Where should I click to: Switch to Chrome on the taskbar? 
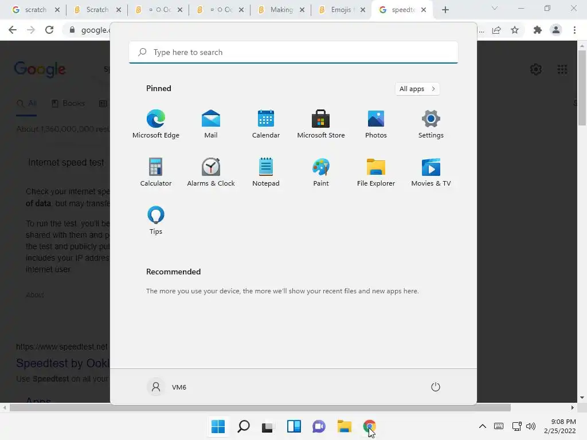[x=370, y=426]
